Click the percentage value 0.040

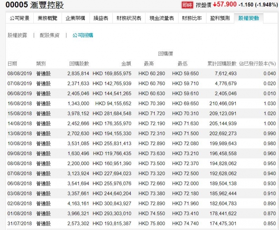pyautogui.click(x=270, y=74)
